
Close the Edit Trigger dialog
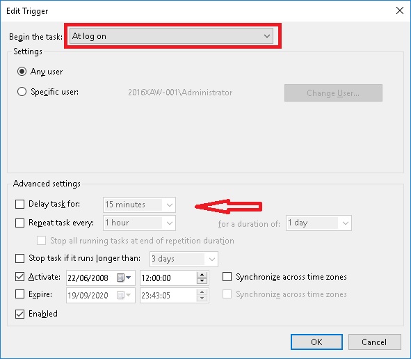400,10
